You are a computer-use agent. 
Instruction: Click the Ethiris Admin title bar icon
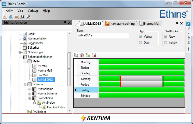coord(4,4)
